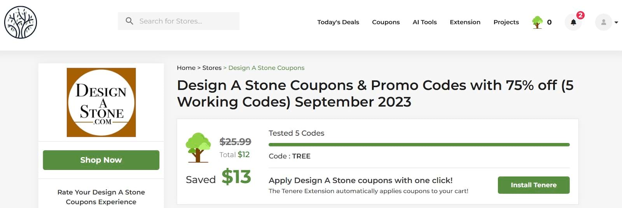The image size is (622, 208).
Task: Click the Design A Stone Coupons breadcrumb
Action: click(x=266, y=68)
